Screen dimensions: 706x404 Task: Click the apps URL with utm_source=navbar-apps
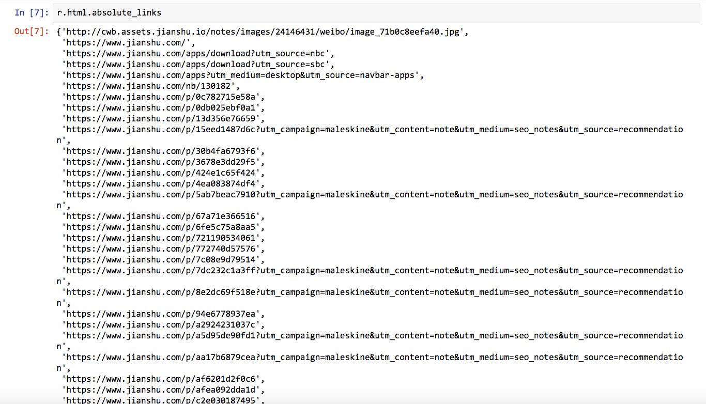coord(242,75)
